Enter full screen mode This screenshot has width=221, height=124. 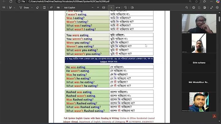(x=211, y=8)
